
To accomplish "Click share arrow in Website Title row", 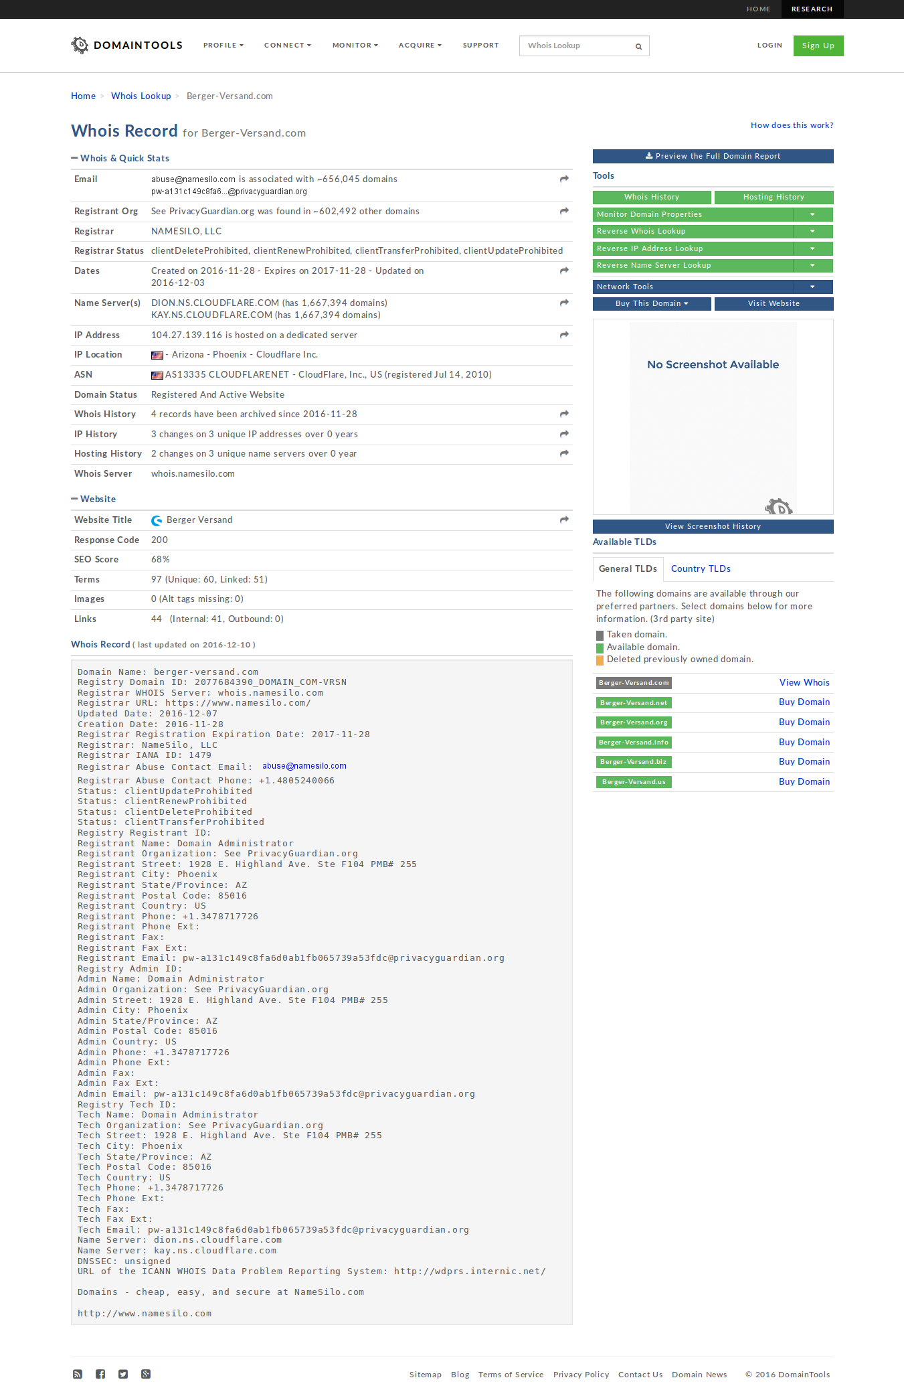I will (x=564, y=520).
